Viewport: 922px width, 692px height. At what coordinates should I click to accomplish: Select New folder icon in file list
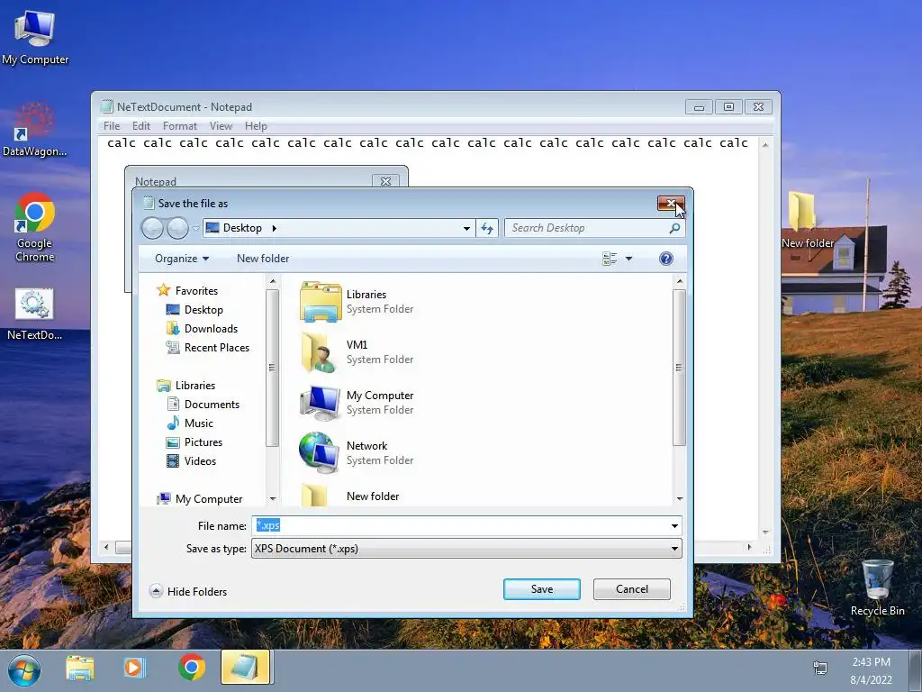tap(315, 496)
